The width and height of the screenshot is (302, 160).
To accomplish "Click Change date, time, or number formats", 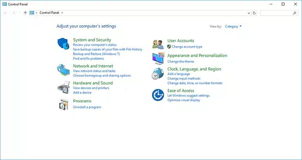I will [x=195, y=83].
